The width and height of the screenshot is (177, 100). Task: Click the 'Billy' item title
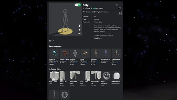[85, 5]
